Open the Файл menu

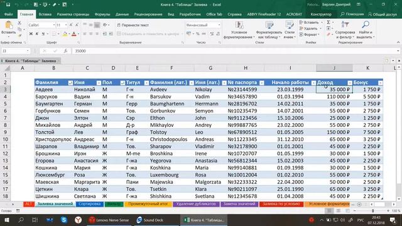tap(8, 14)
